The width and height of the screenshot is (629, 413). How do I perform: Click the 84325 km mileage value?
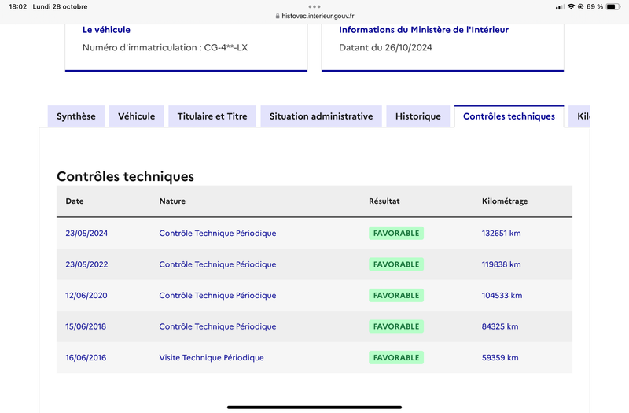point(500,326)
